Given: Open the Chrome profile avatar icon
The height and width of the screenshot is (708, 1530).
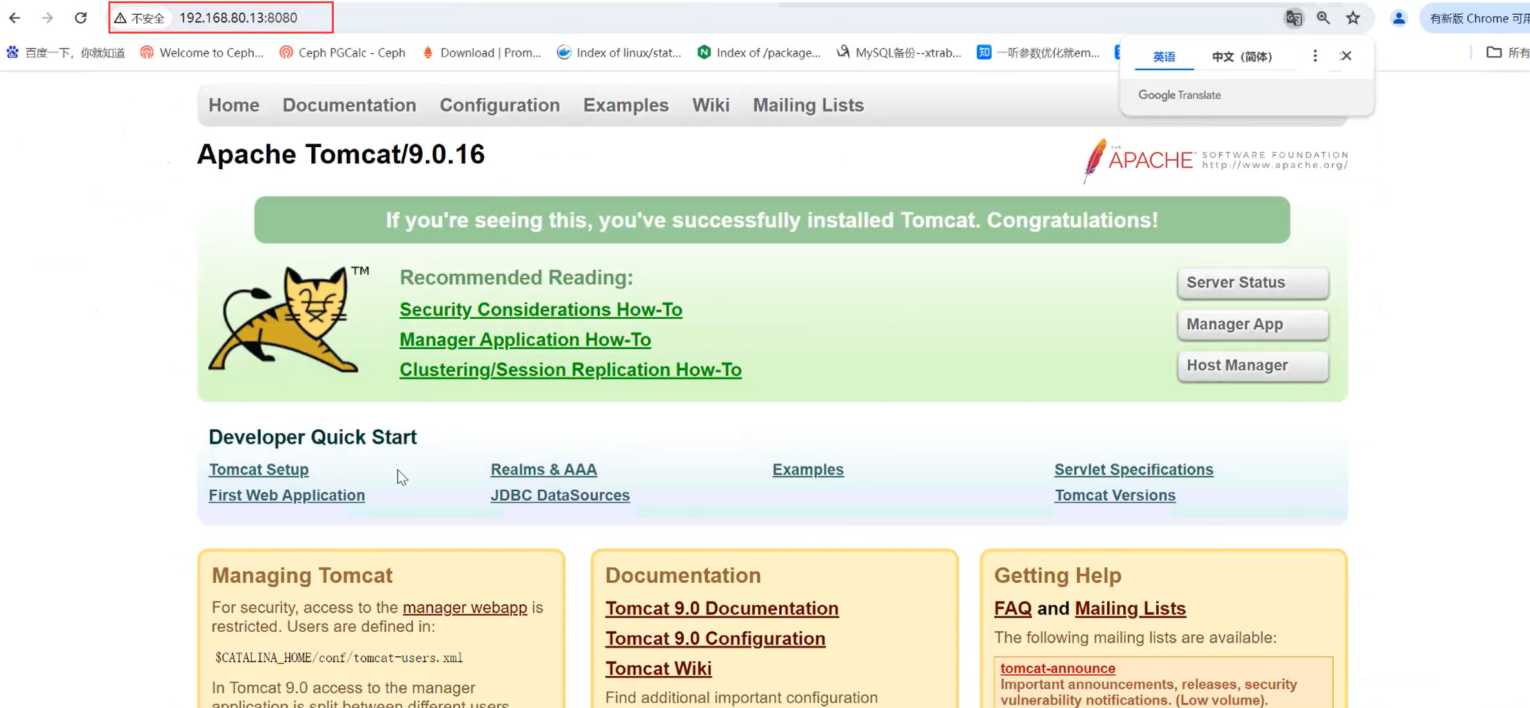Looking at the screenshot, I should click(1398, 18).
